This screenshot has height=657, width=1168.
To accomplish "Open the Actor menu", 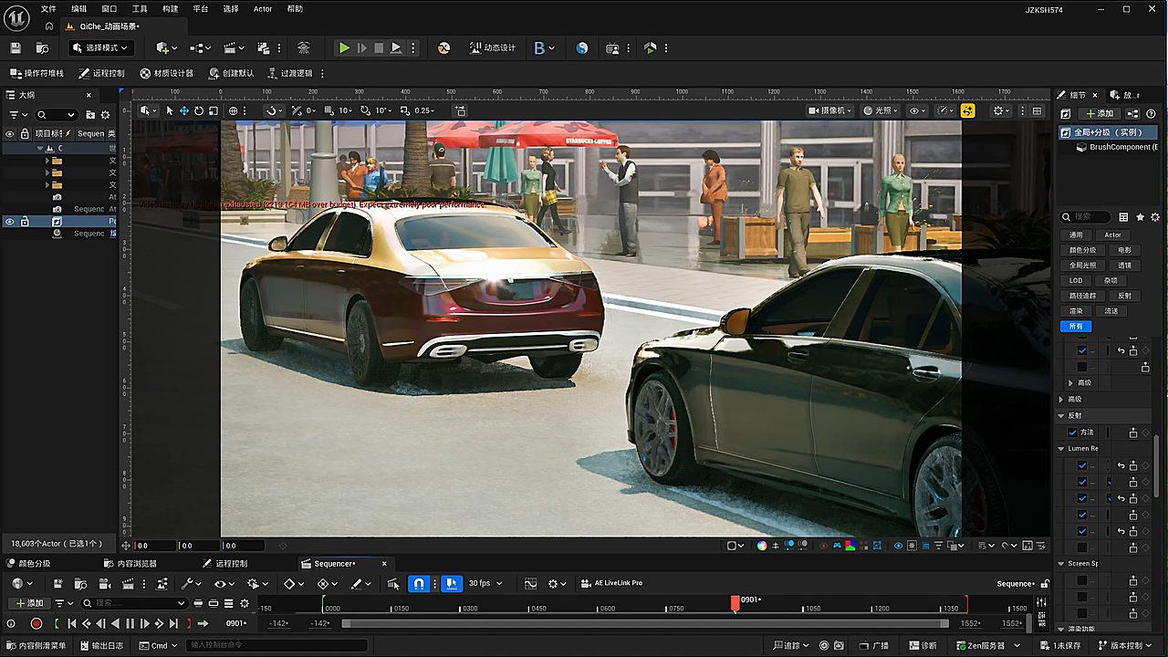I will click(263, 9).
